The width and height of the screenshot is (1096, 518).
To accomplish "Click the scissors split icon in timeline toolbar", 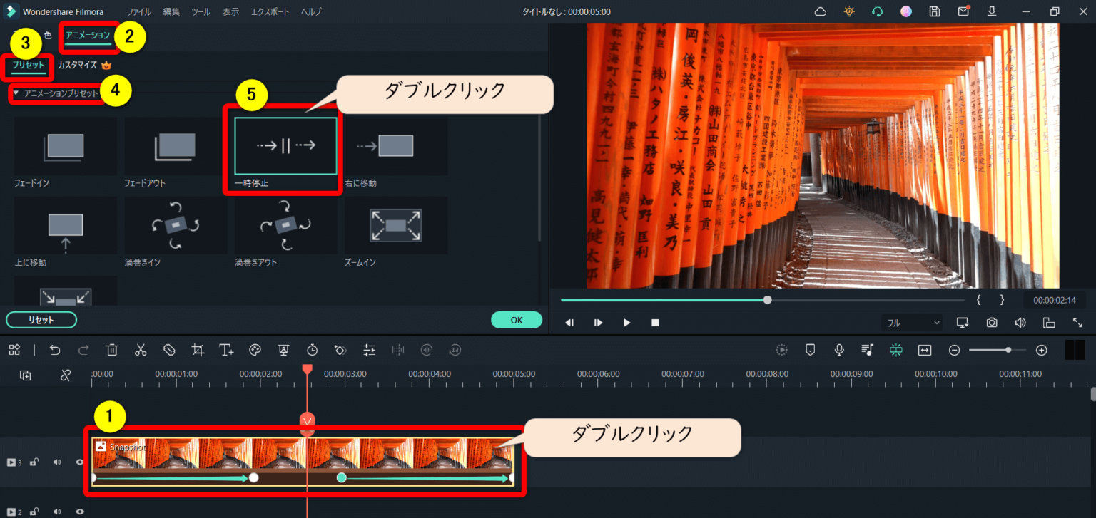I will pyautogui.click(x=141, y=350).
